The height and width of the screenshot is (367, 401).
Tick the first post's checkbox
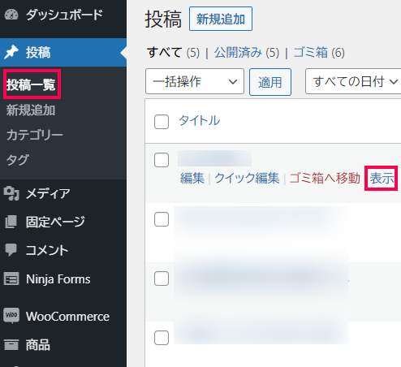(x=162, y=160)
